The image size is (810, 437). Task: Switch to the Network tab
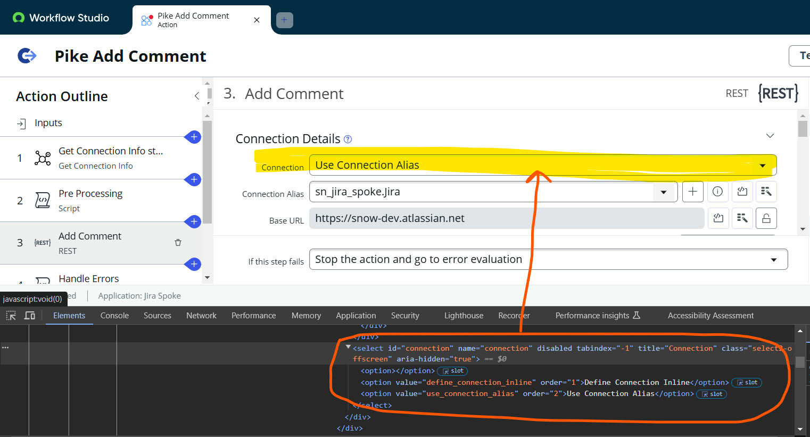coord(201,316)
